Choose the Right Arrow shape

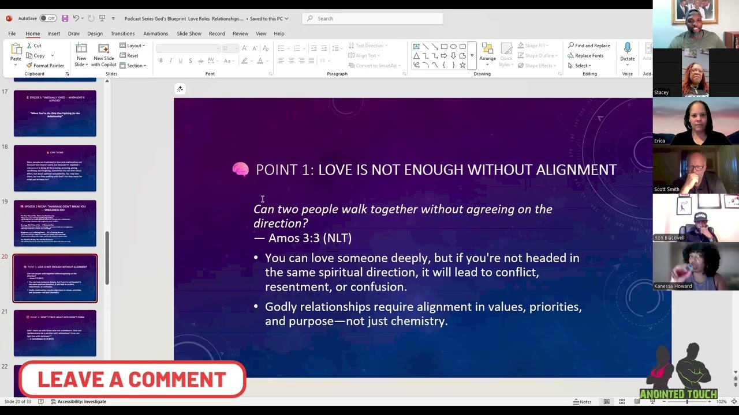click(x=444, y=56)
